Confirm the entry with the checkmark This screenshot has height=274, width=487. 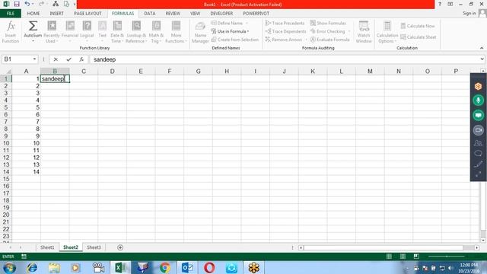68,59
